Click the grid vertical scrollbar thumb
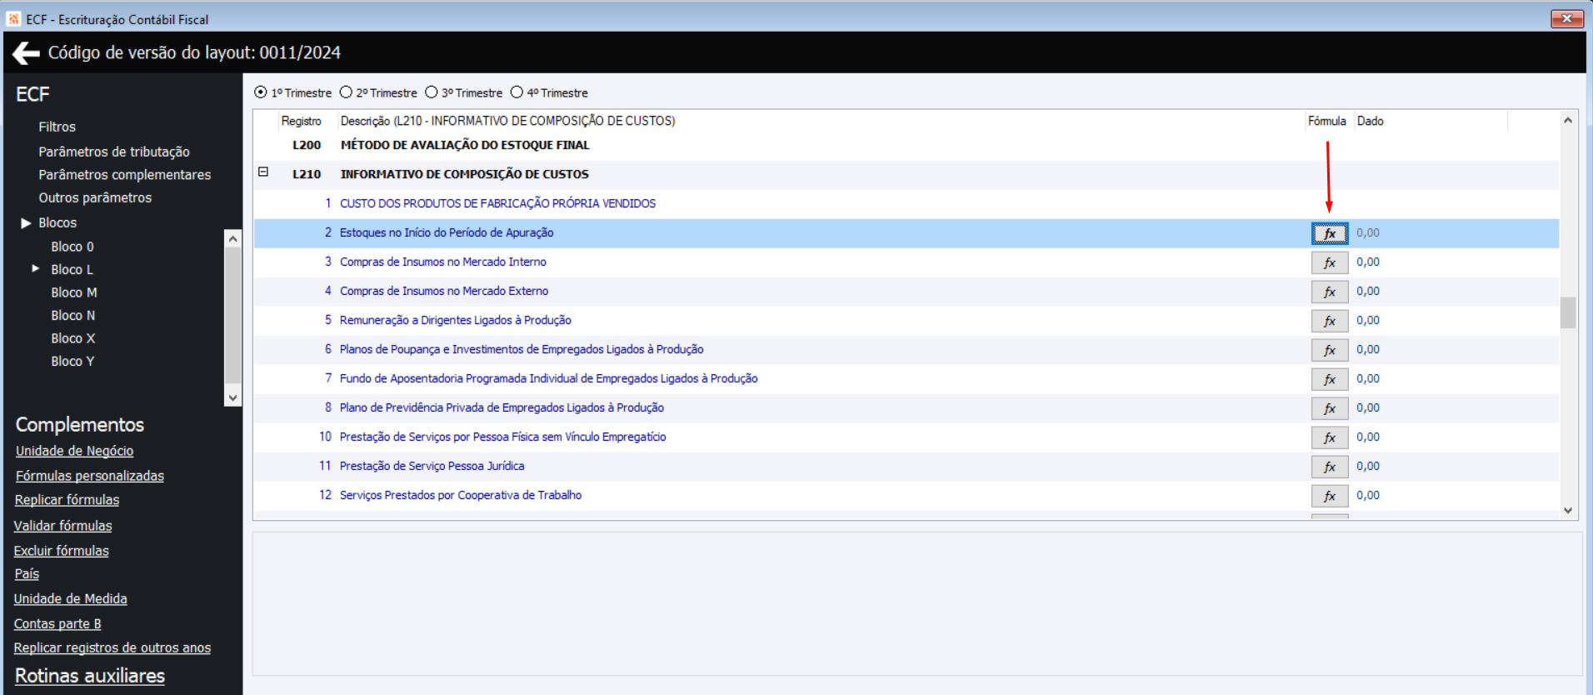1593x695 pixels. [1568, 312]
